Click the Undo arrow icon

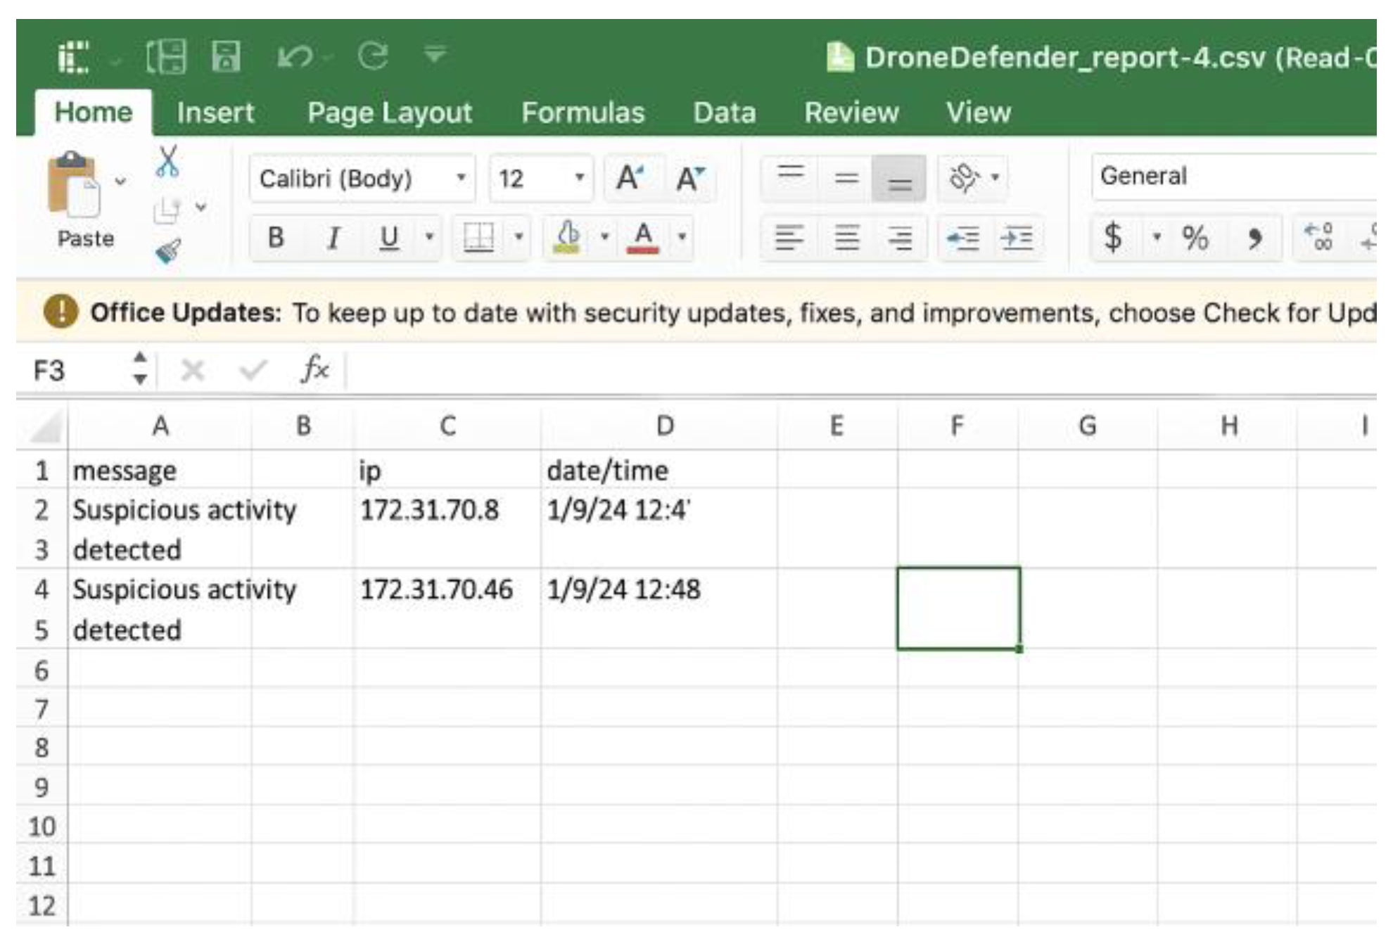click(x=294, y=56)
